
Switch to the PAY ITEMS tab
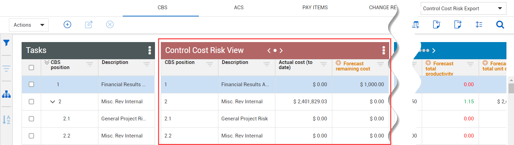[315, 8]
